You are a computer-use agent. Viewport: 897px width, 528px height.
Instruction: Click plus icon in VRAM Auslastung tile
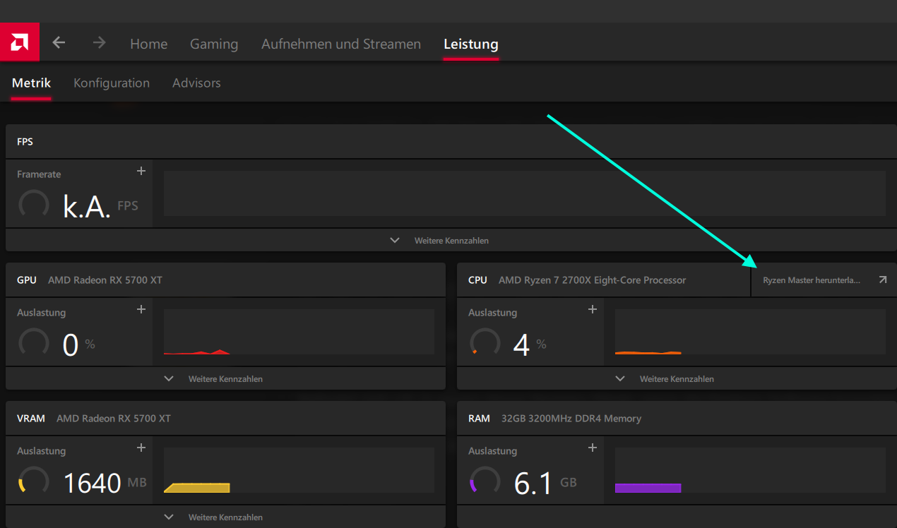[x=141, y=448]
